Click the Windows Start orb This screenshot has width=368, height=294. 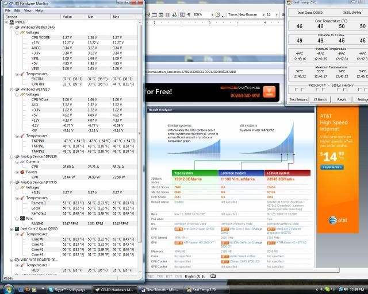9,289
